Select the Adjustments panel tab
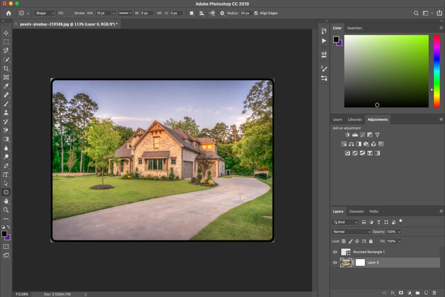Screen dimensions: 445x297 click(378, 119)
